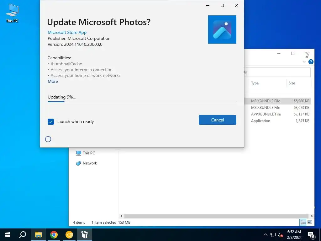Open File Explorer from the taskbar
Image resolution: width=321 pixels, height=241 pixels.
click(38, 235)
